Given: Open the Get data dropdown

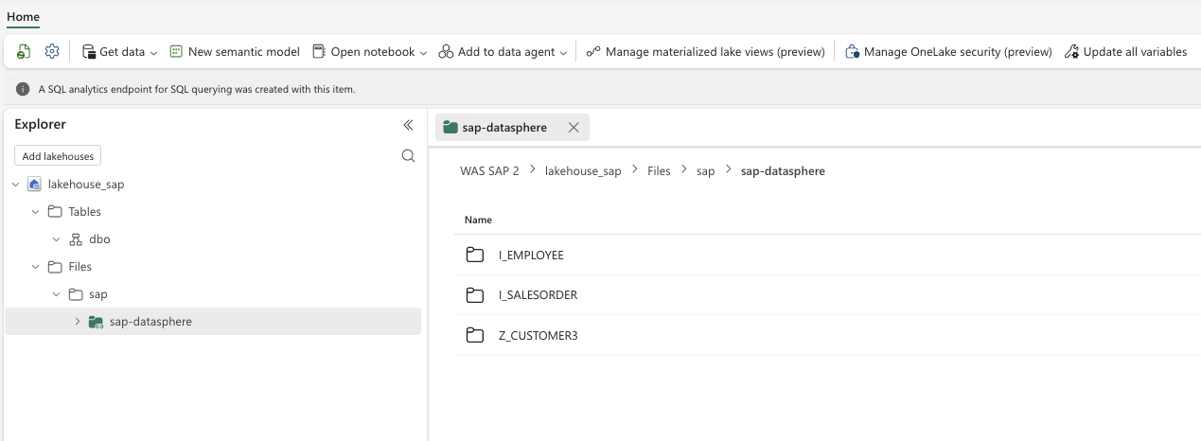Looking at the screenshot, I should coord(120,52).
